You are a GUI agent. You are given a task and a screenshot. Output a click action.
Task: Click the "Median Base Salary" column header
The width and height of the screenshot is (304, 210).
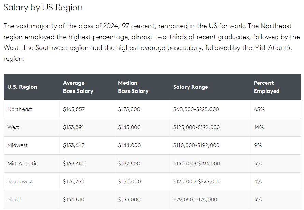click(133, 87)
